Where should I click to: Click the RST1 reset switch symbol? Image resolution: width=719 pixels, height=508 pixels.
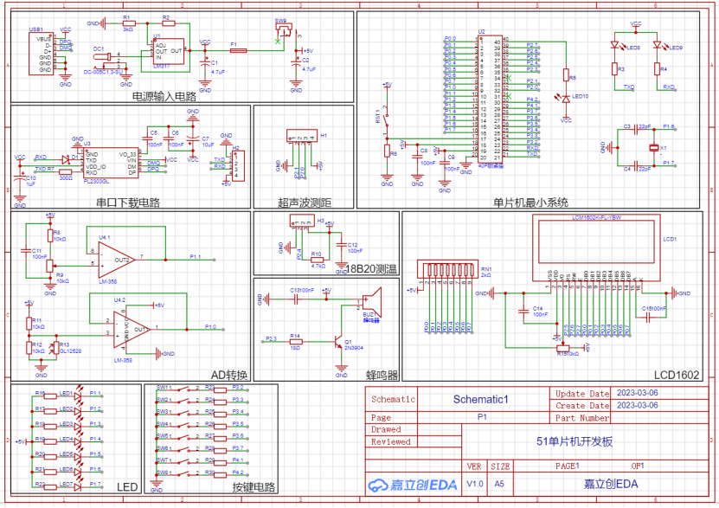tap(387, 115)
